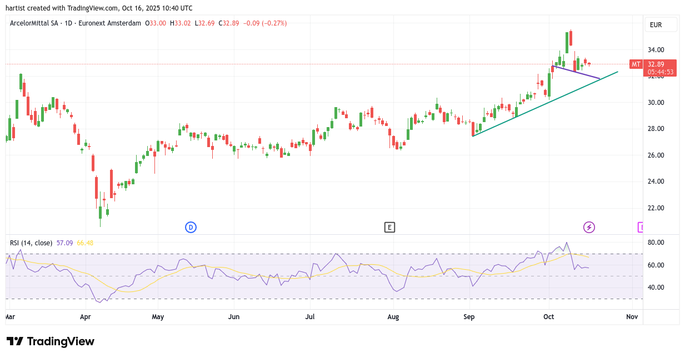
Task: Click the earnings E marker
Action: pos(389,227)
